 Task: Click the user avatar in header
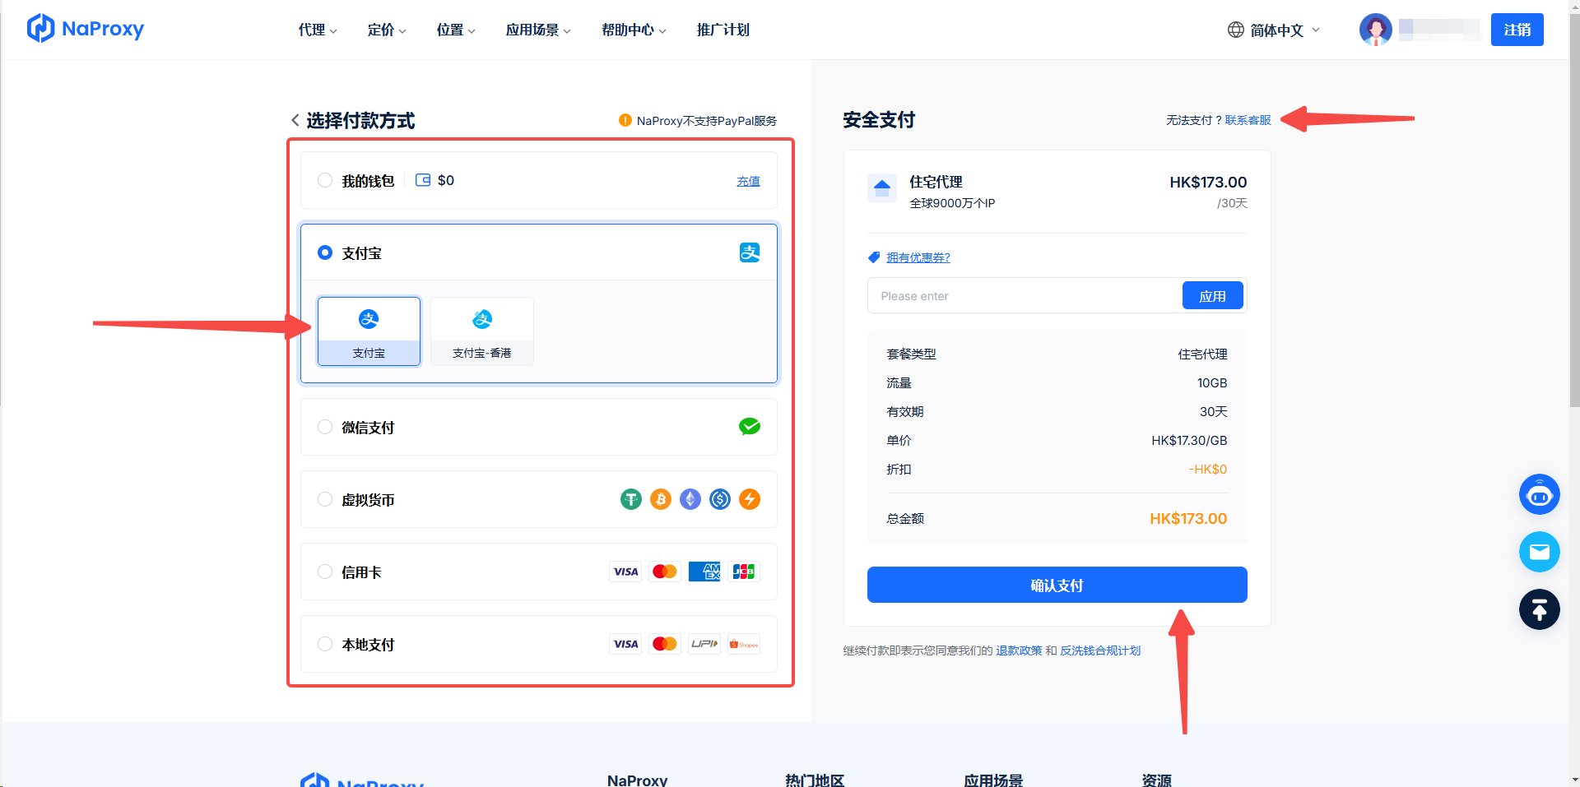click(x=1375, y=30)
